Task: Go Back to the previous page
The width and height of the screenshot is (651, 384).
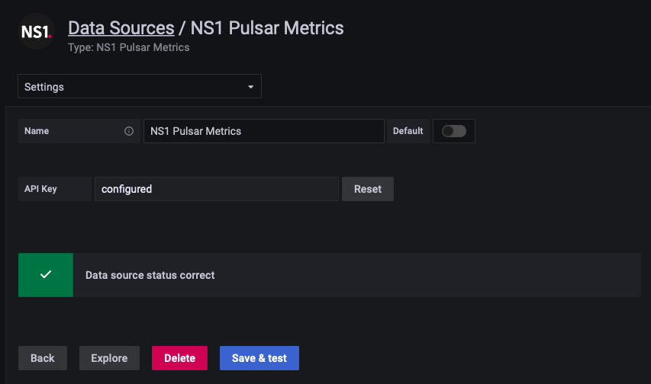Action: coord(42,358)
